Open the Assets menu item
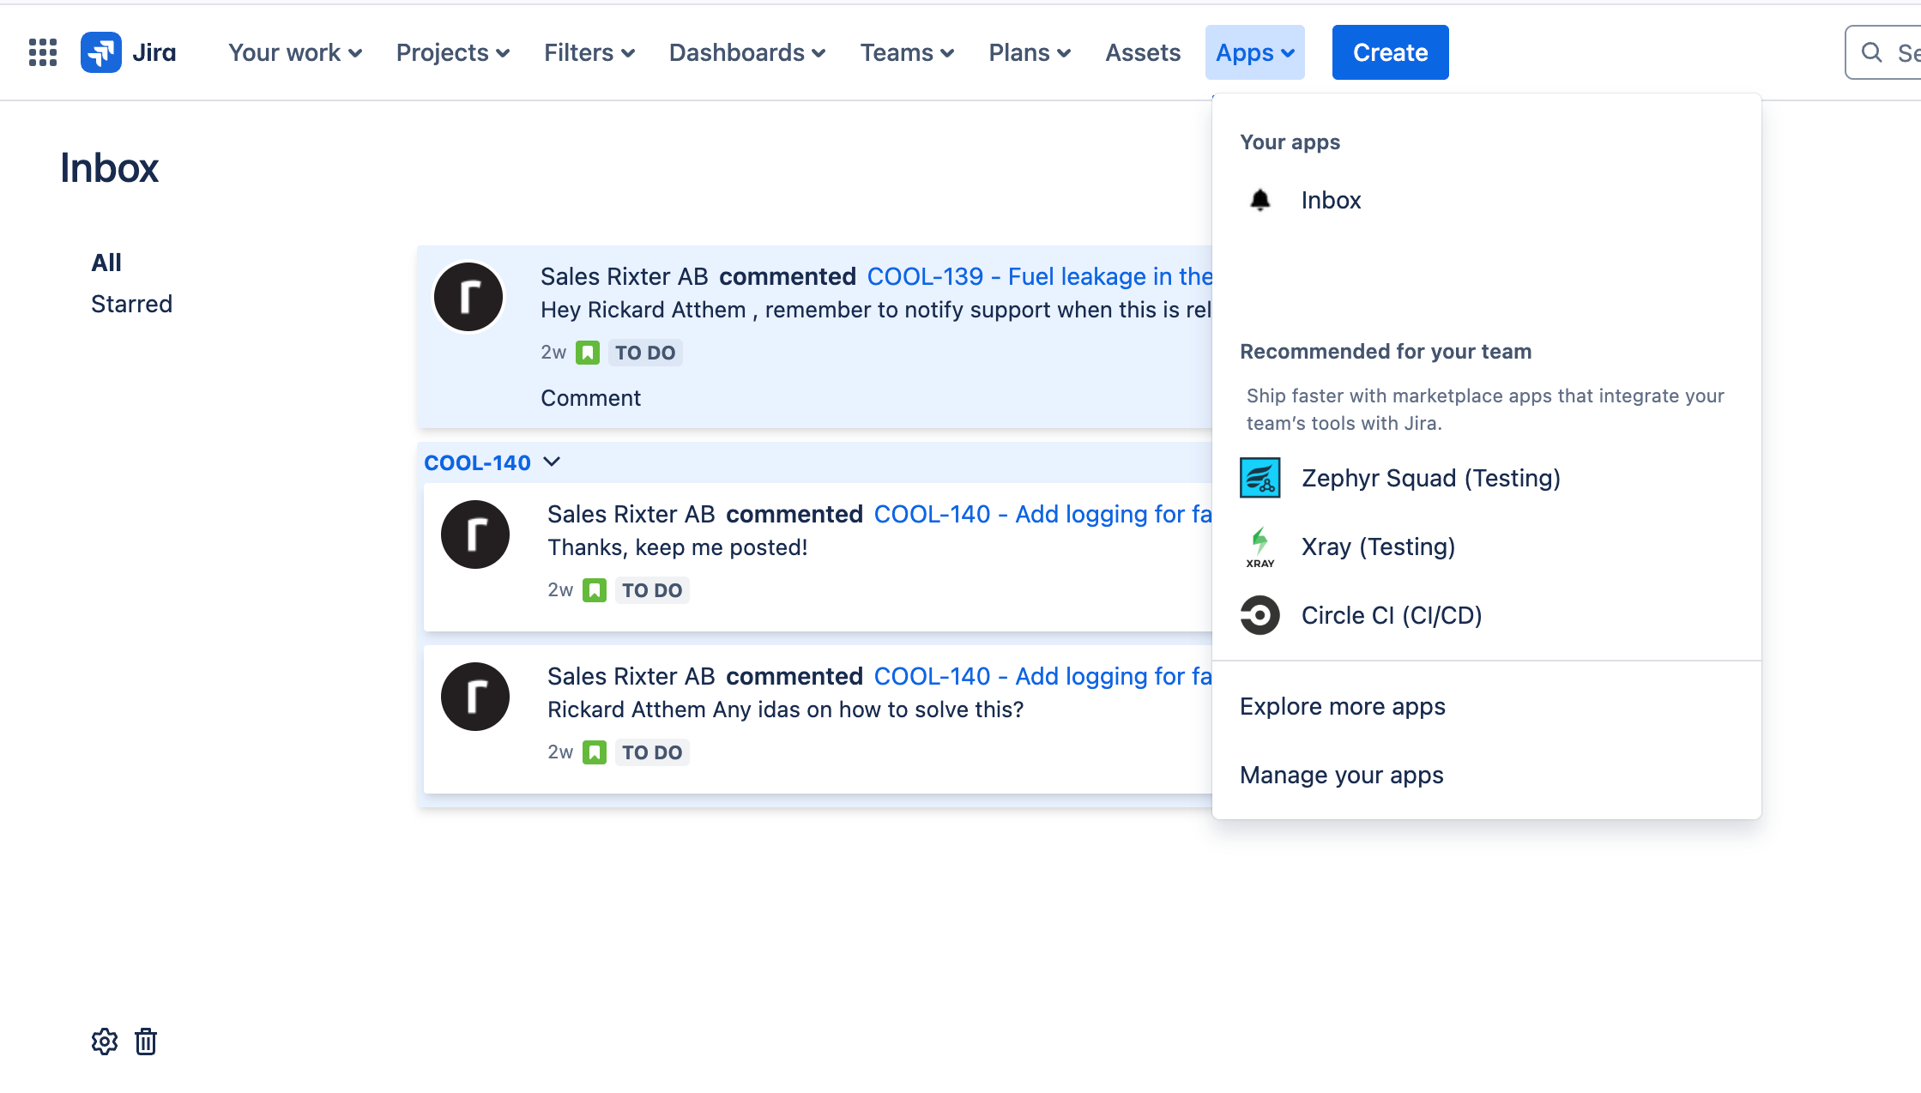Screen dimensions: 1921x1093 [x=1142, y=52]
